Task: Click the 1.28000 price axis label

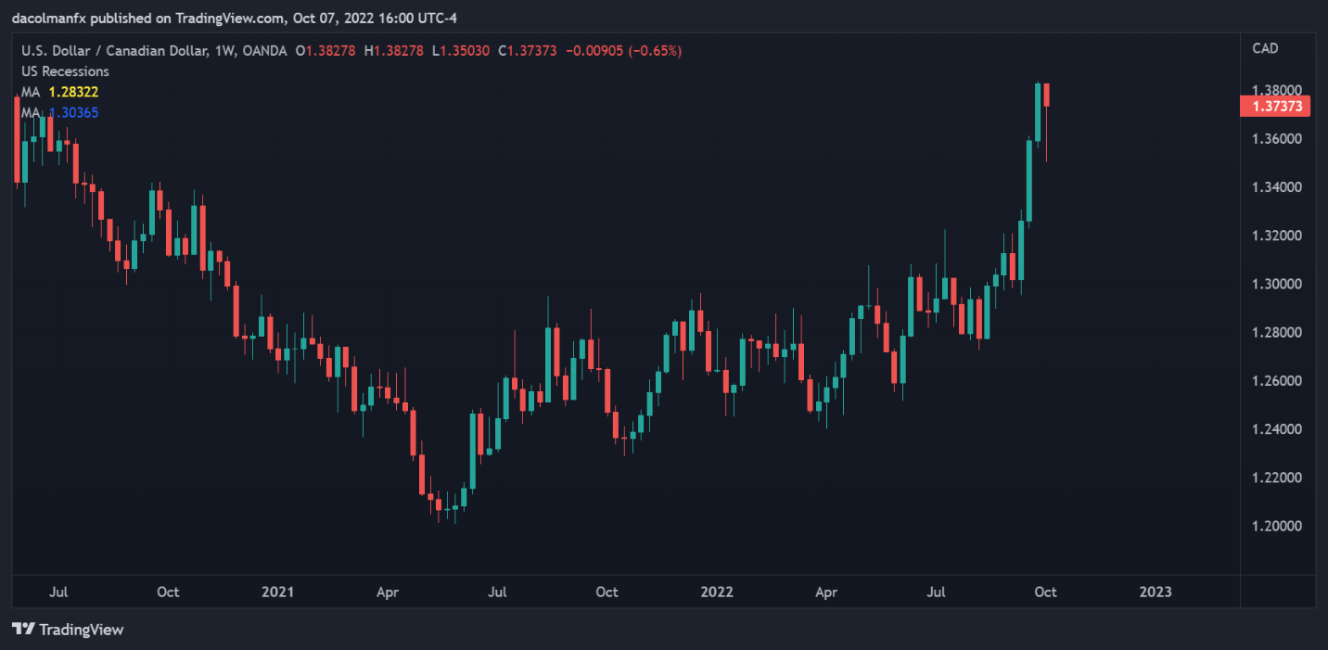Action: pyautogui.click(x=1277, y=333)
